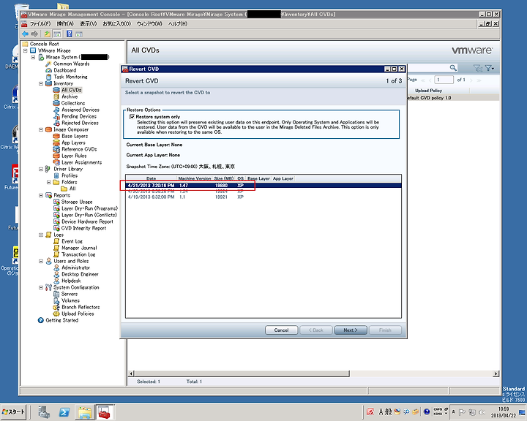Toggle Restore system only checkbox
The height and width of the screenshot is (421, 527).
click(x=132, y=117)
